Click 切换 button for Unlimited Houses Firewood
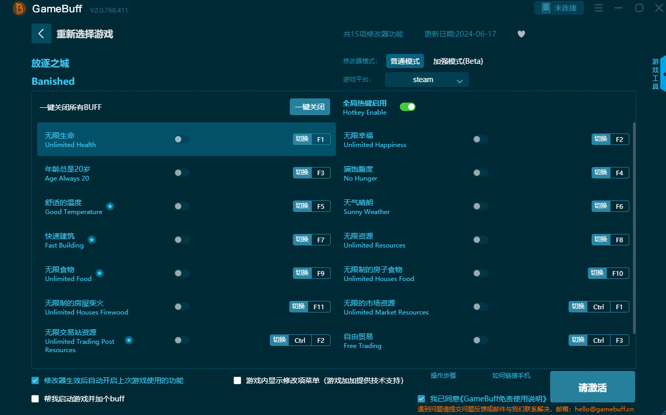 click(x=299, y=307)
